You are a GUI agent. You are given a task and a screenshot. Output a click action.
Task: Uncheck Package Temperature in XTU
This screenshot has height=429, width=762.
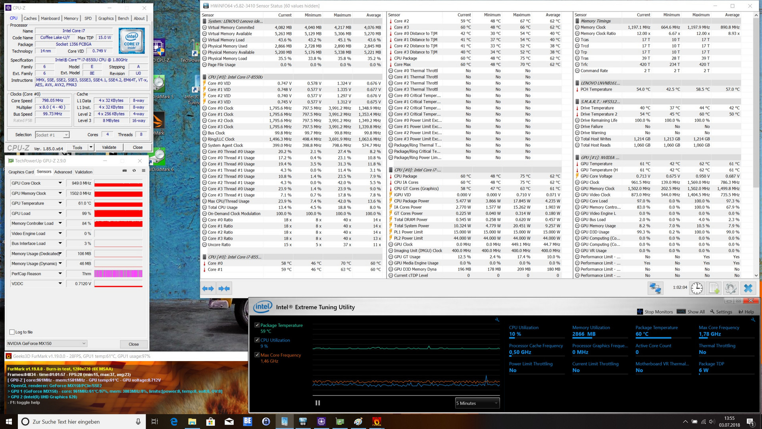click(x=257, y=325)
